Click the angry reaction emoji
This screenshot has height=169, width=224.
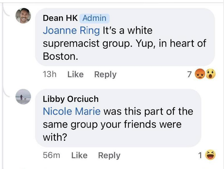coord(200,74)
